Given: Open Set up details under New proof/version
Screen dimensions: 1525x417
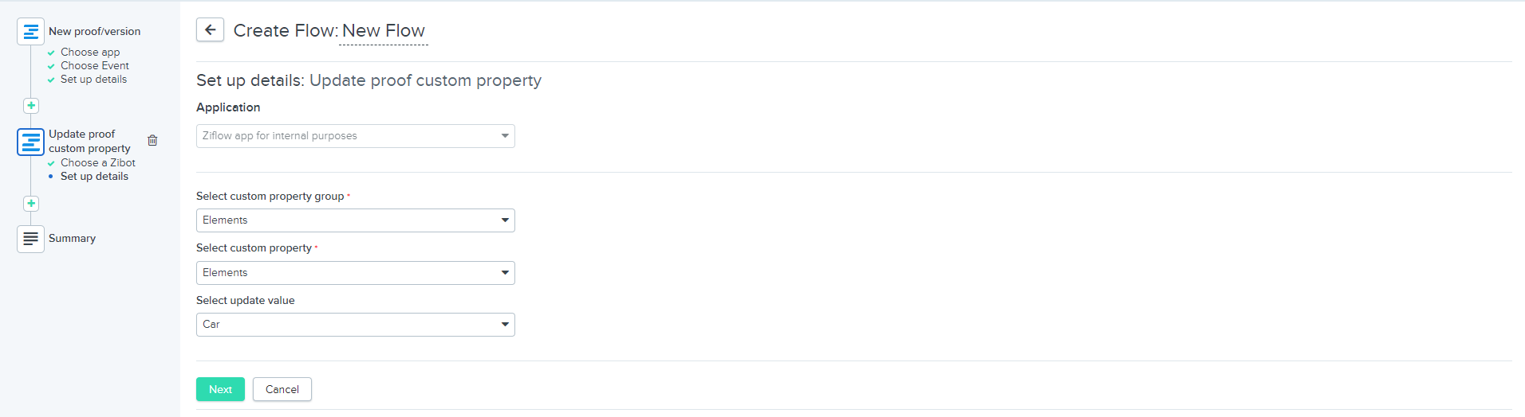Looking at the screenshot, I should 93,80.
